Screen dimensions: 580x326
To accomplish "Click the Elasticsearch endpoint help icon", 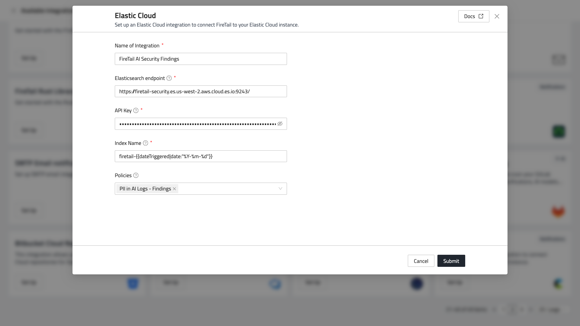I will (x=169, y=78).
